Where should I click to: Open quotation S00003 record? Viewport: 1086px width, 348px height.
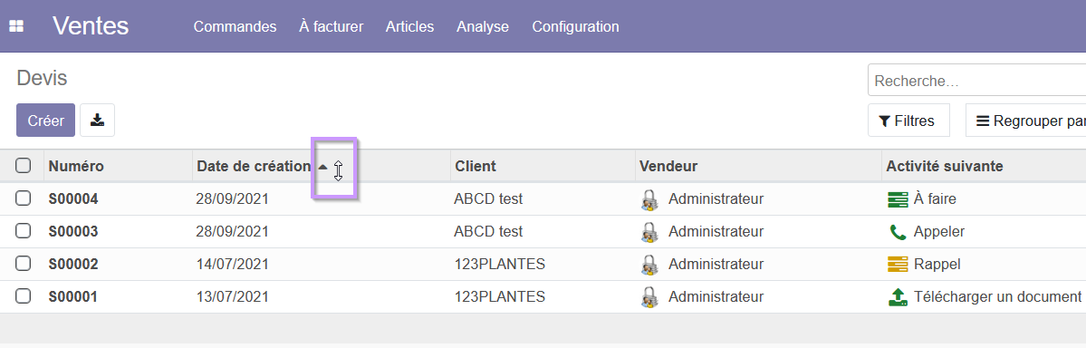coord(72,231)
